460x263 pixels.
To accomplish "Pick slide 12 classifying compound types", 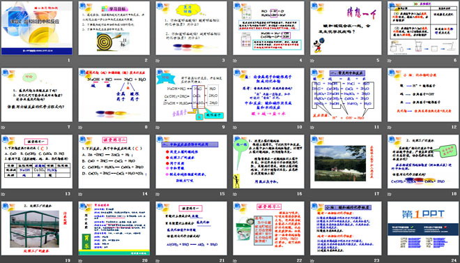I will tap(423, 95).
